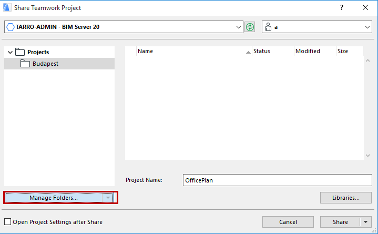Enable Open Project Settings after Share

7,222
